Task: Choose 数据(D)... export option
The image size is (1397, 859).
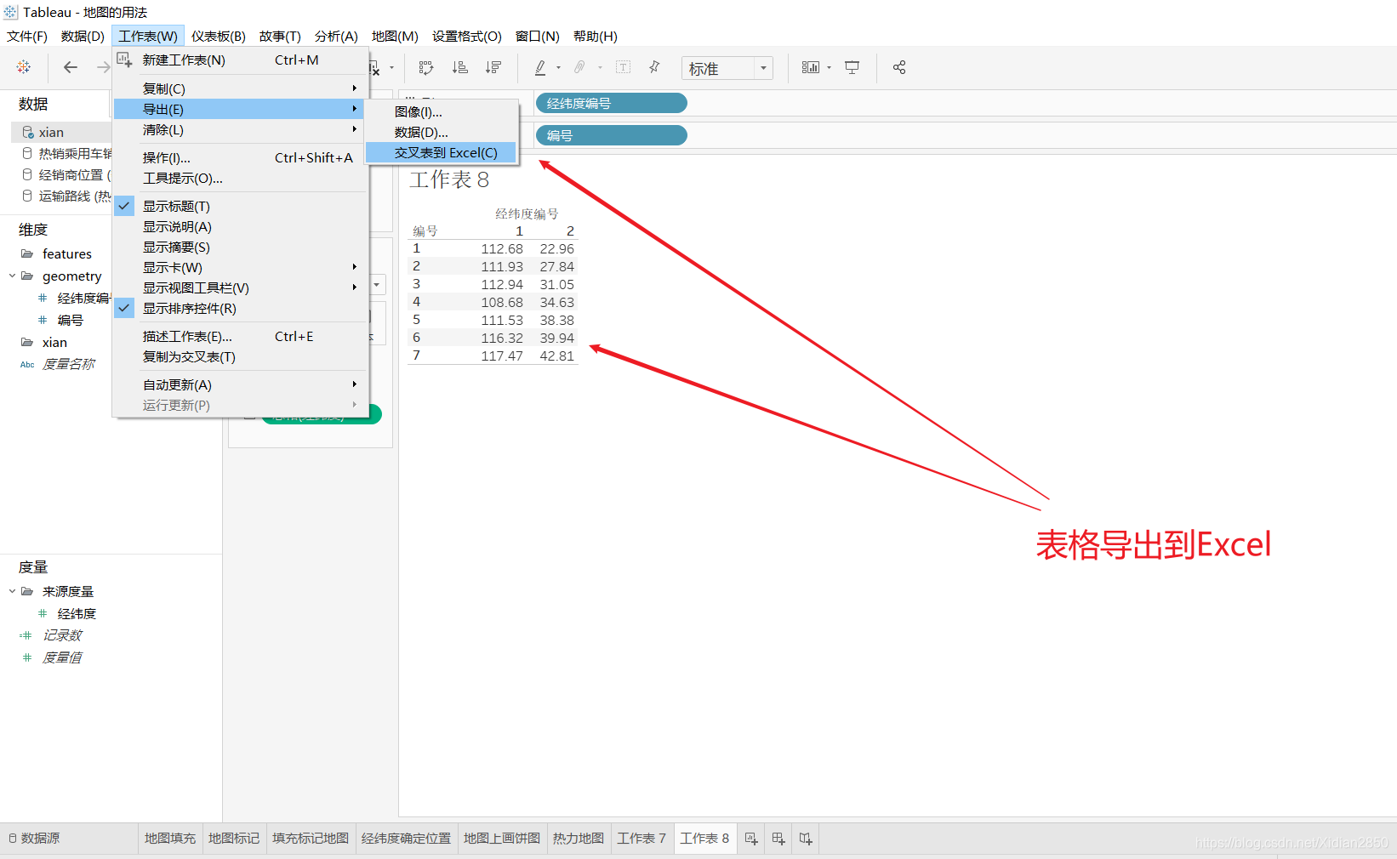Action: [x=441, y=132]
